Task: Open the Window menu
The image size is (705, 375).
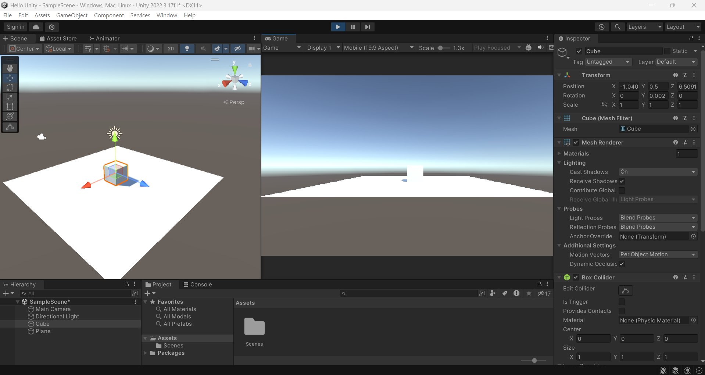Action: 167,15
